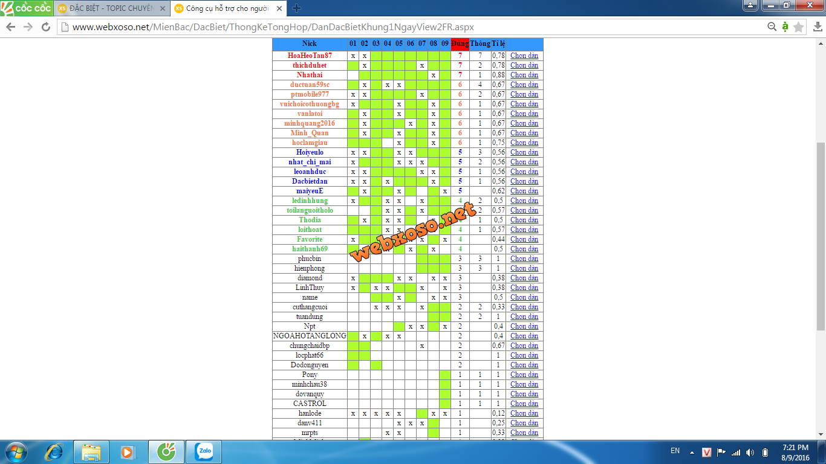
Task: Select the nick 'nhat_chi_mai'
Action: [310, 162]
